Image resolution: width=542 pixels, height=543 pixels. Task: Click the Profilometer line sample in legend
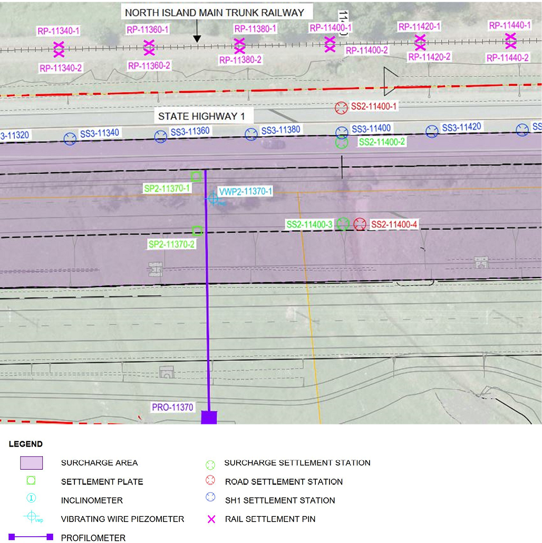31,537
